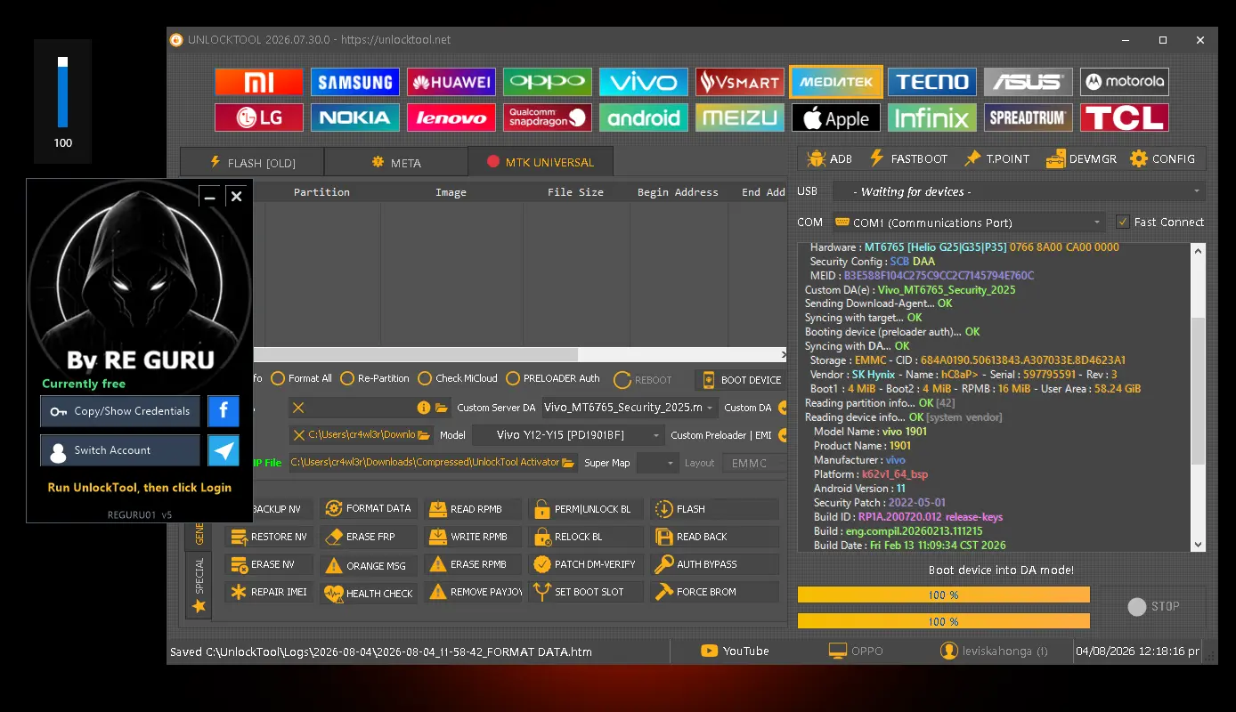Viewport: 1236px width, 712px height.
Task: Select the Meizu brand logo
Action: pos(740,117)
